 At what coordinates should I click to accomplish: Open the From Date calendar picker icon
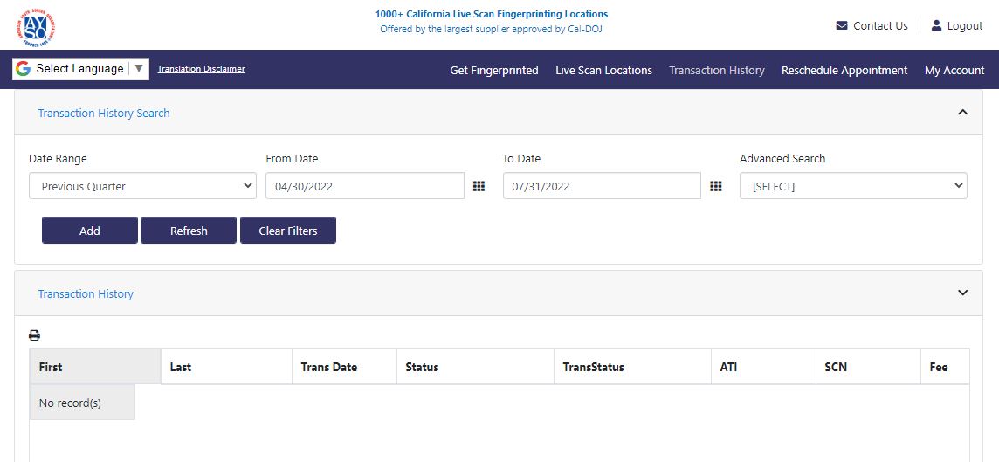coord(479,186)
